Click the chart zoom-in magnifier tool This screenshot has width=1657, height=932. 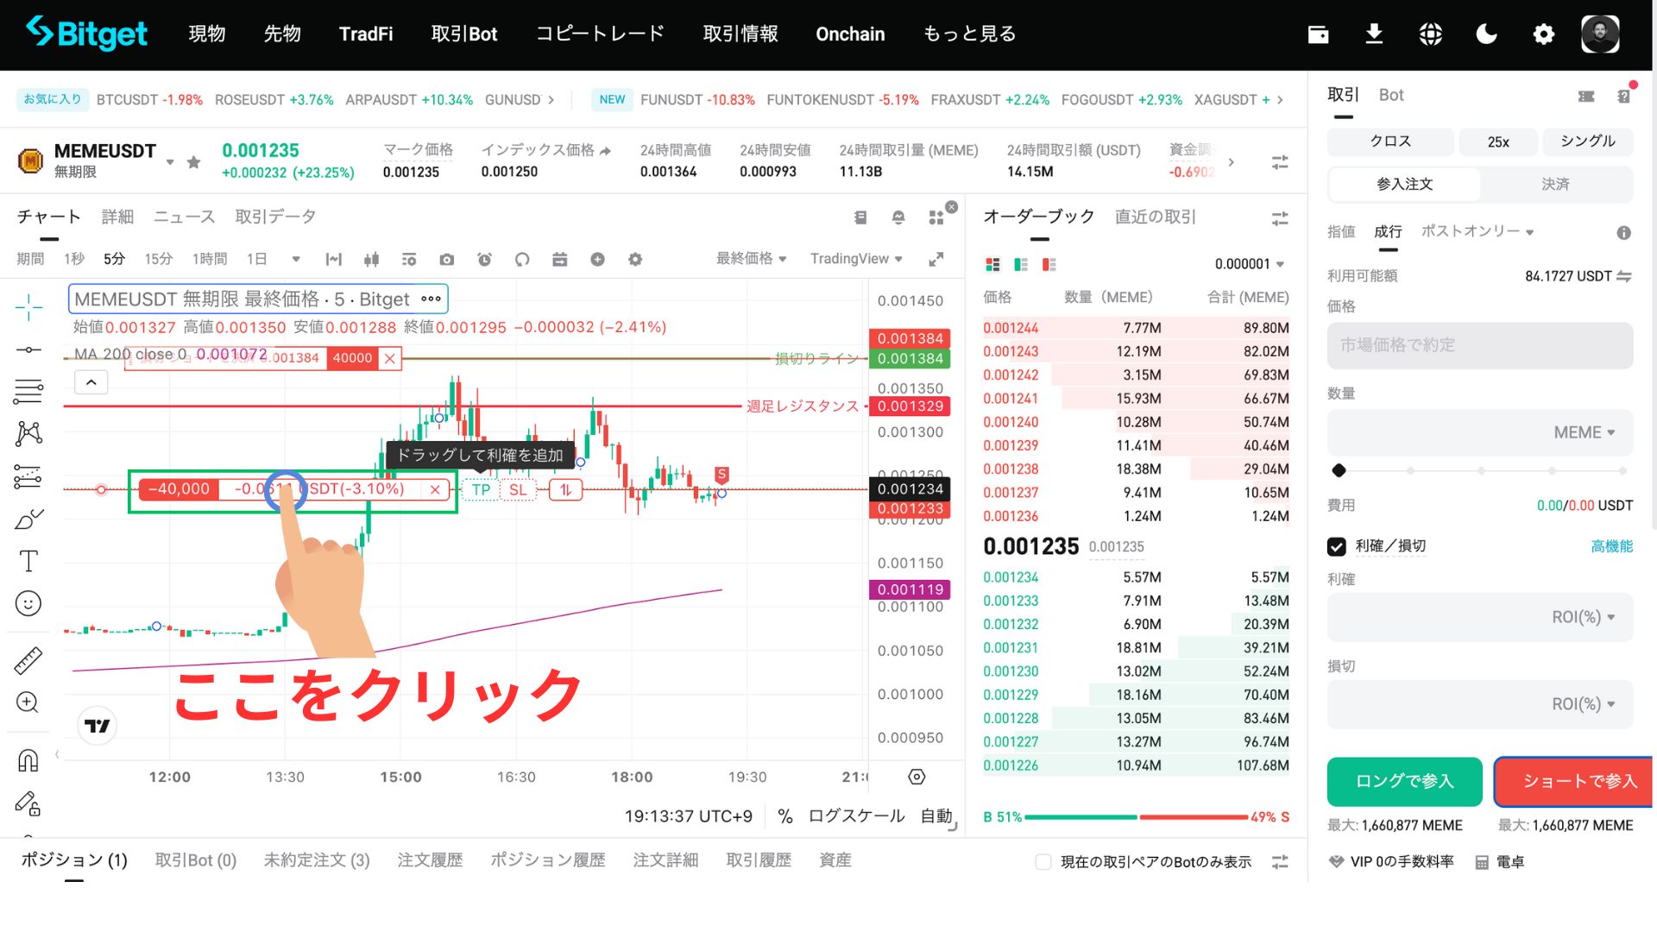28,702
